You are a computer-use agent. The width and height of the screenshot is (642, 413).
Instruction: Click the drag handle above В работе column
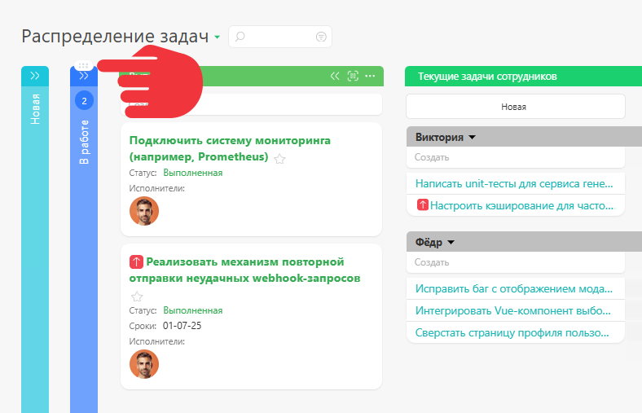pos(84,65)
